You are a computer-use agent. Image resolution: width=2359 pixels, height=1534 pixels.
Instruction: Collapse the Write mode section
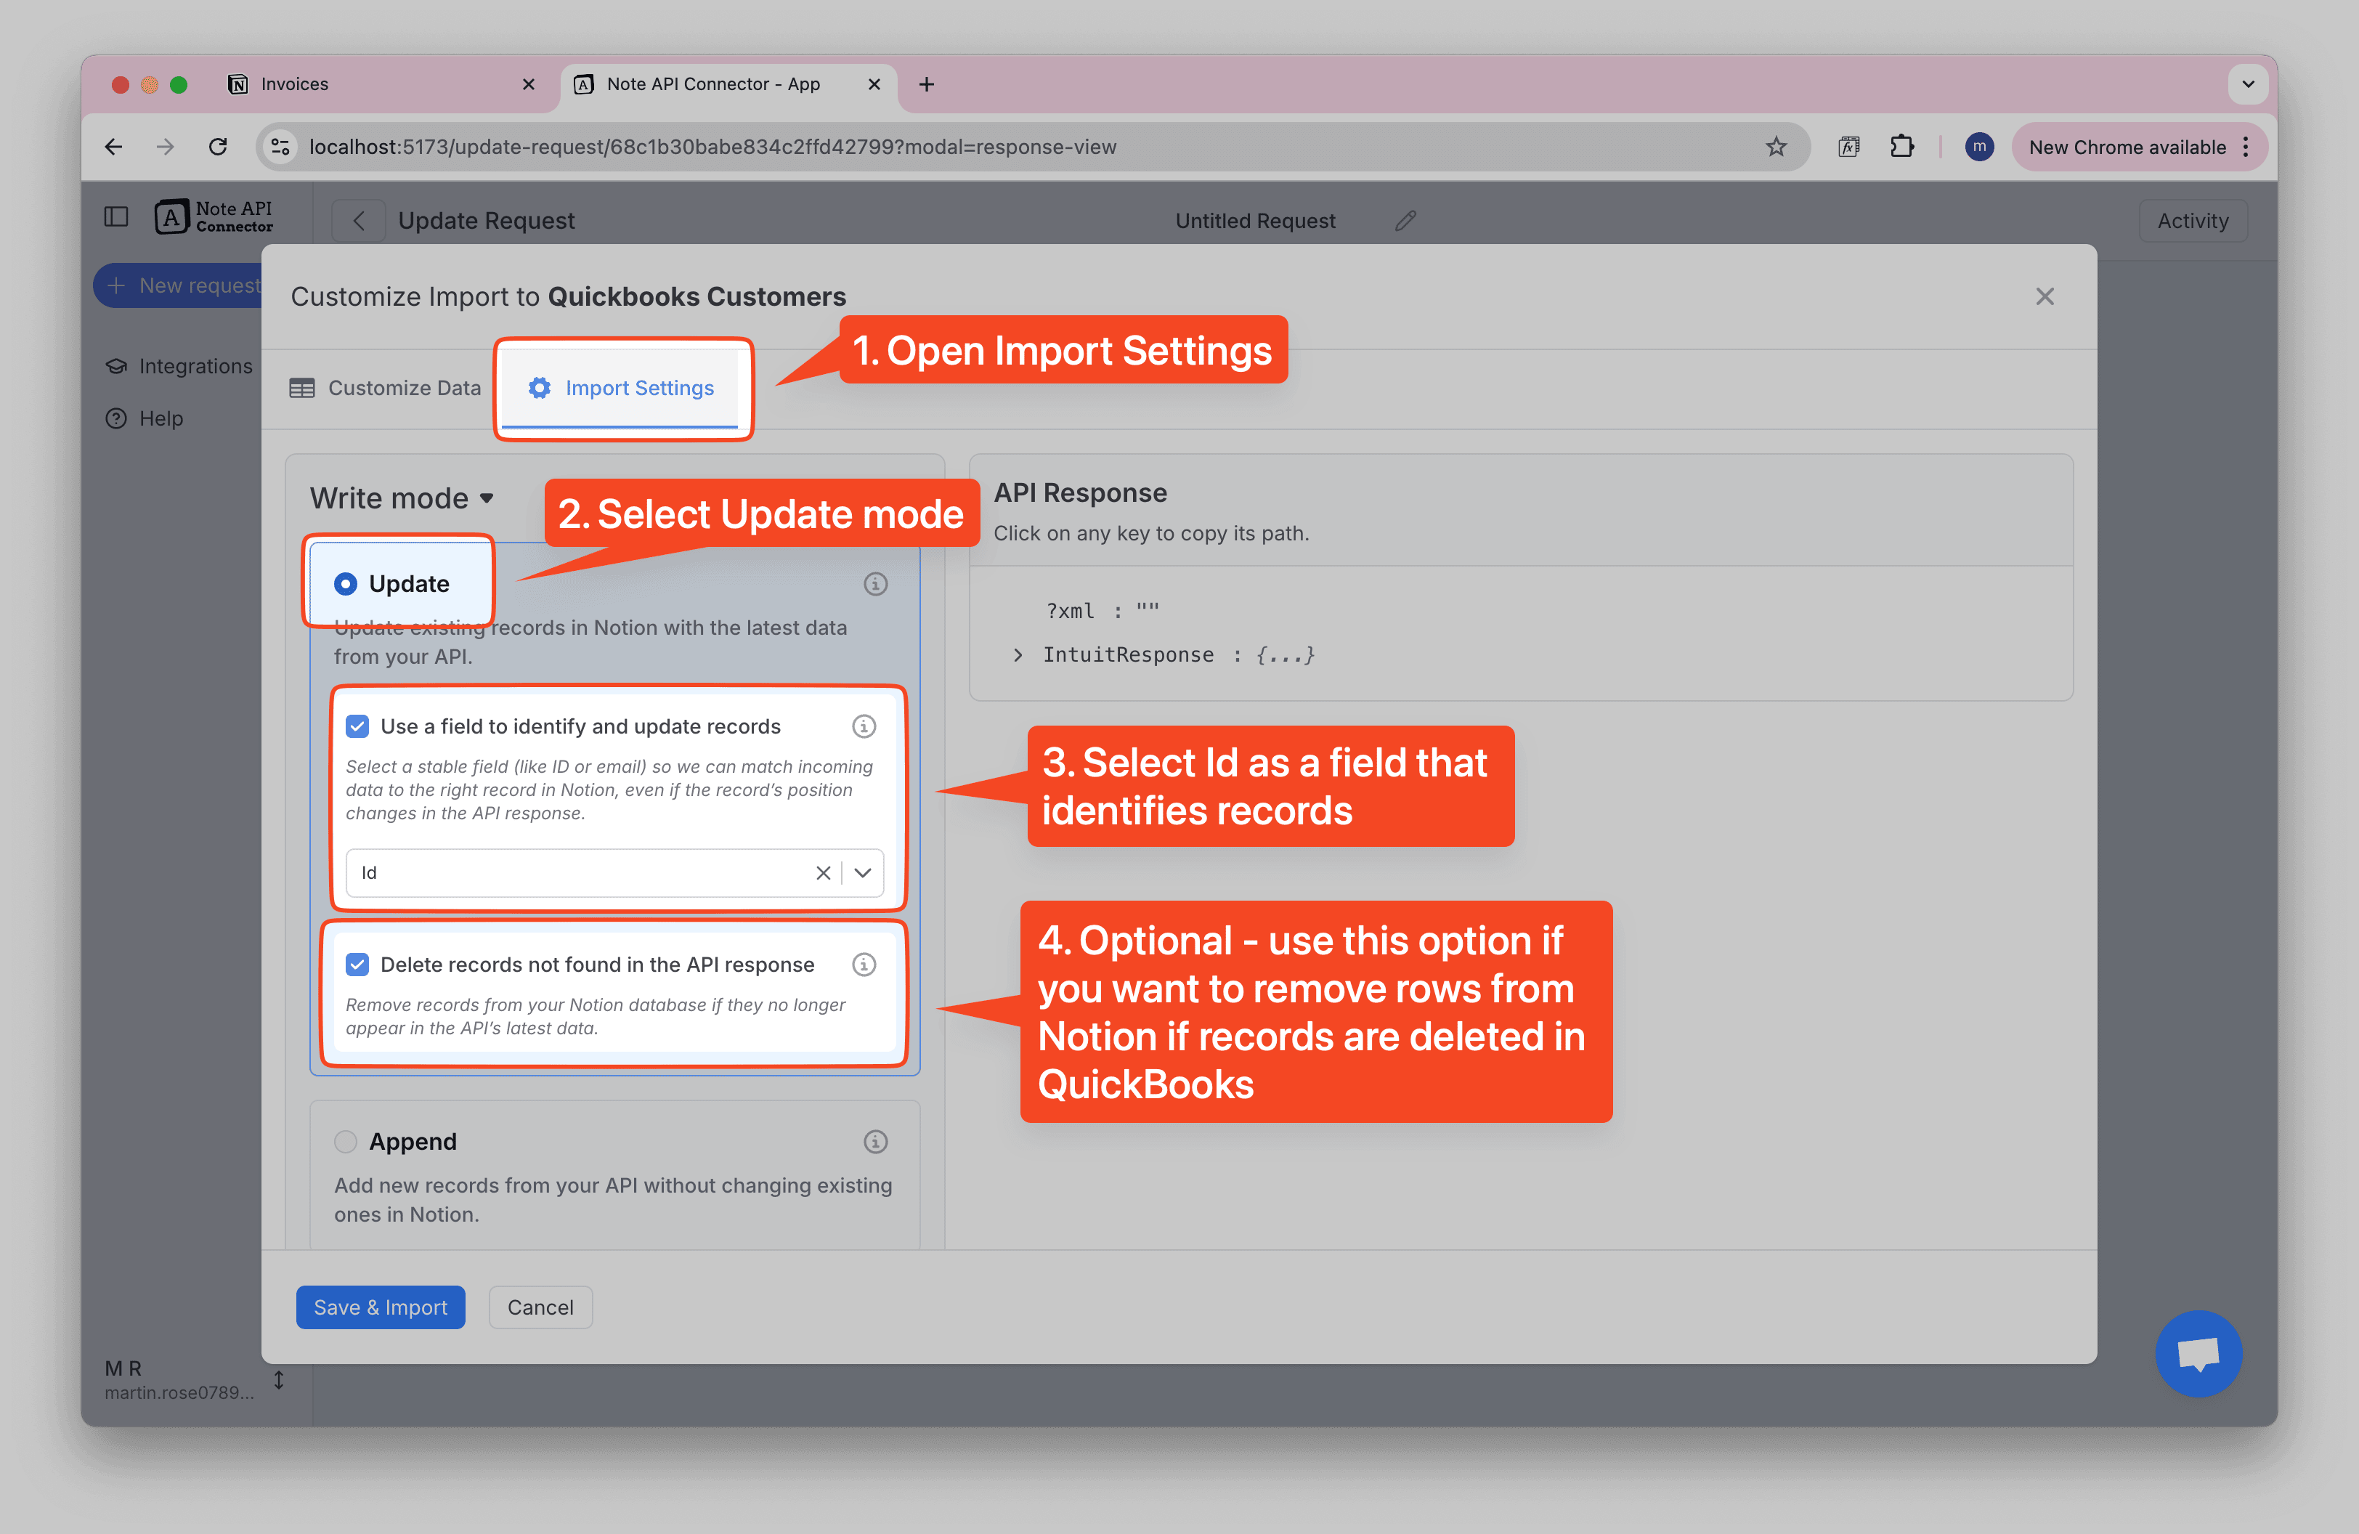coord(402,498)
